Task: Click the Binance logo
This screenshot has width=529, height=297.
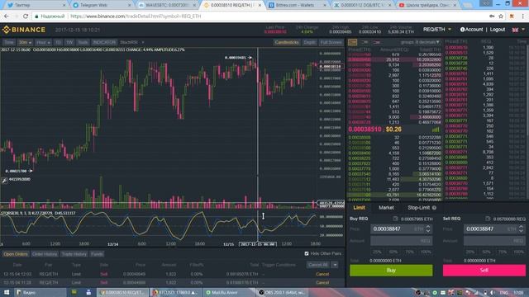Action: 24,30
